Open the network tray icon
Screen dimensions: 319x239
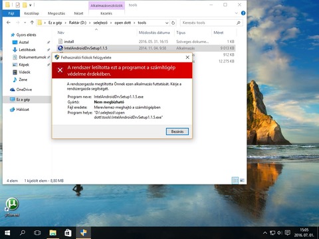272,232
